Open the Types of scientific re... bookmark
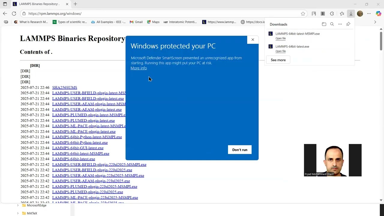The width and height of the screenshot is (384, 216). click(70, 22)
